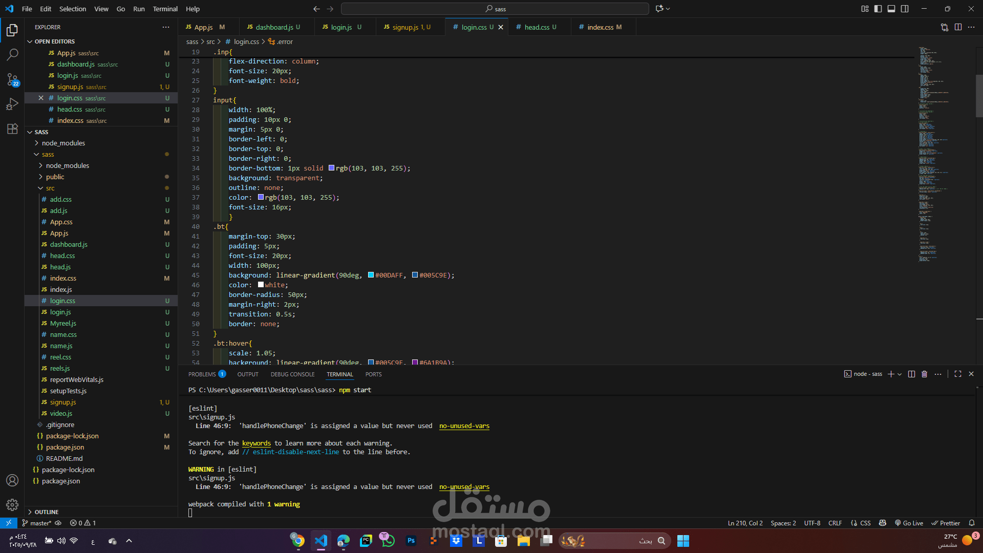Open the Terminal menu
983x553 pixels.
[165, 9]
